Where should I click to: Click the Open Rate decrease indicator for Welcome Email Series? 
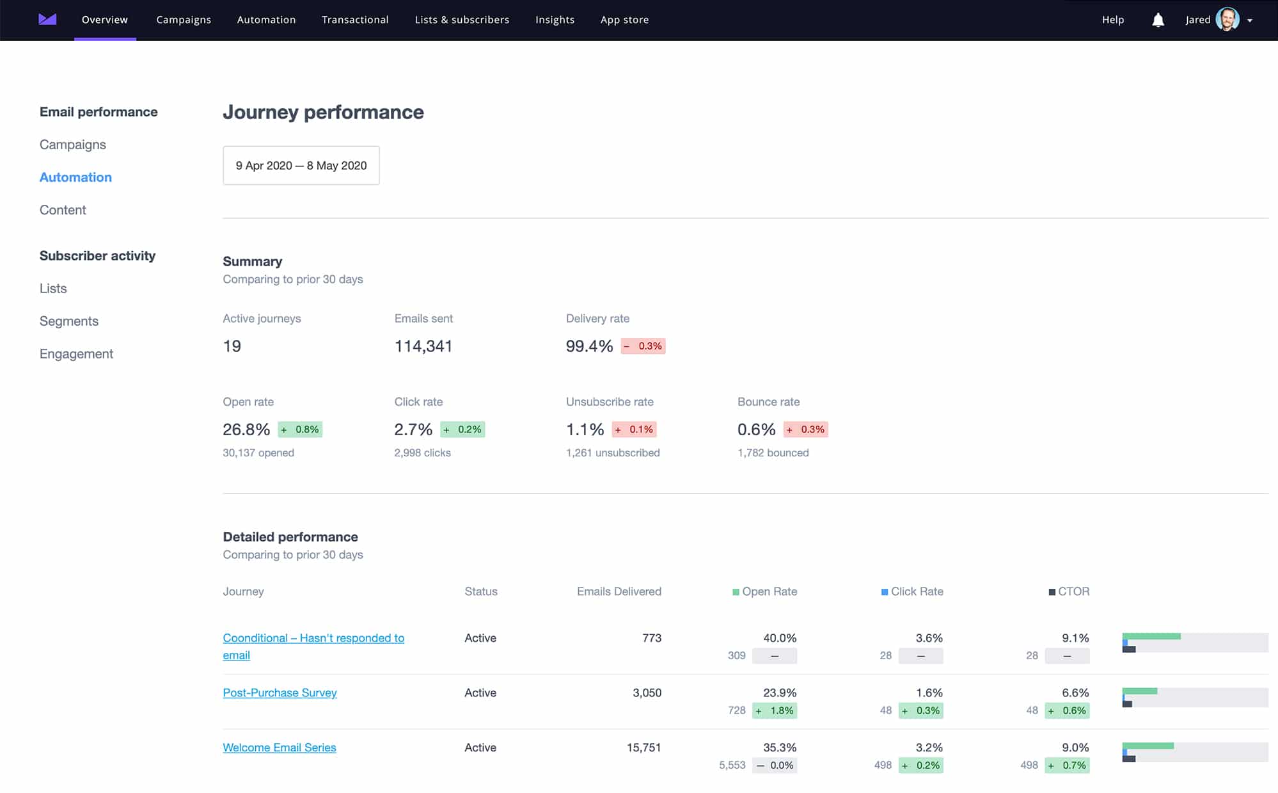[774, 765]
